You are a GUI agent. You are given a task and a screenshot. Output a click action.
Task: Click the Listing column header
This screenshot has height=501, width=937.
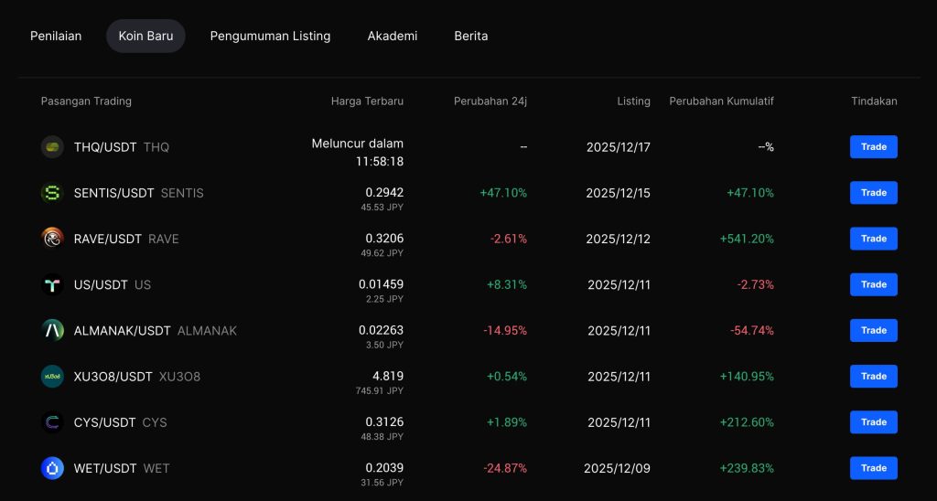(x=633, y=101)
